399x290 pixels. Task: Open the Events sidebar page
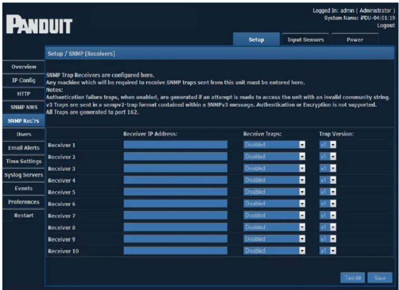pos(24,188)
